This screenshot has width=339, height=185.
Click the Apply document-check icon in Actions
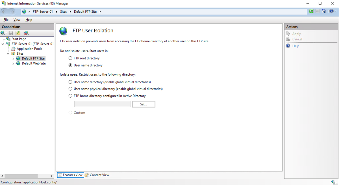pyautogui.click(x=288, y=34)
